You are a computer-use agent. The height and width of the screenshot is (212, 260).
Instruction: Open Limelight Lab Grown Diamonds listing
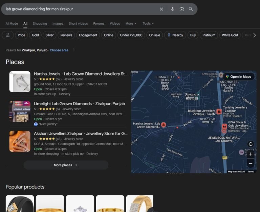coord(80,104)
